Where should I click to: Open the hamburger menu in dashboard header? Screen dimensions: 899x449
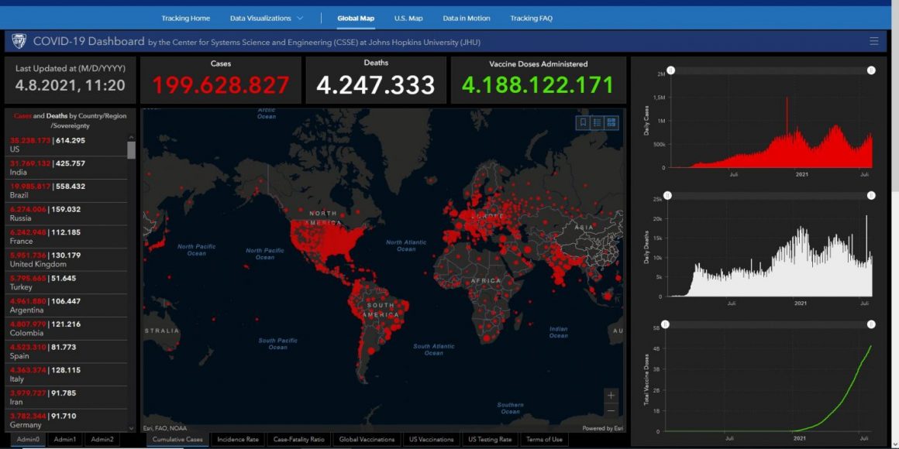(873, 41)
